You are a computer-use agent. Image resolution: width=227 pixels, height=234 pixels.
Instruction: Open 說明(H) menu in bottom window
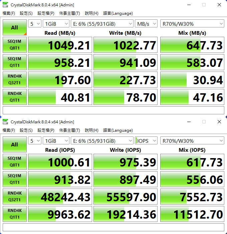[91, 130]
